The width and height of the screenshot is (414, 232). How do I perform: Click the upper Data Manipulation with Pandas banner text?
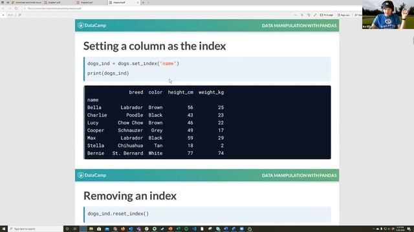[299, 26]
